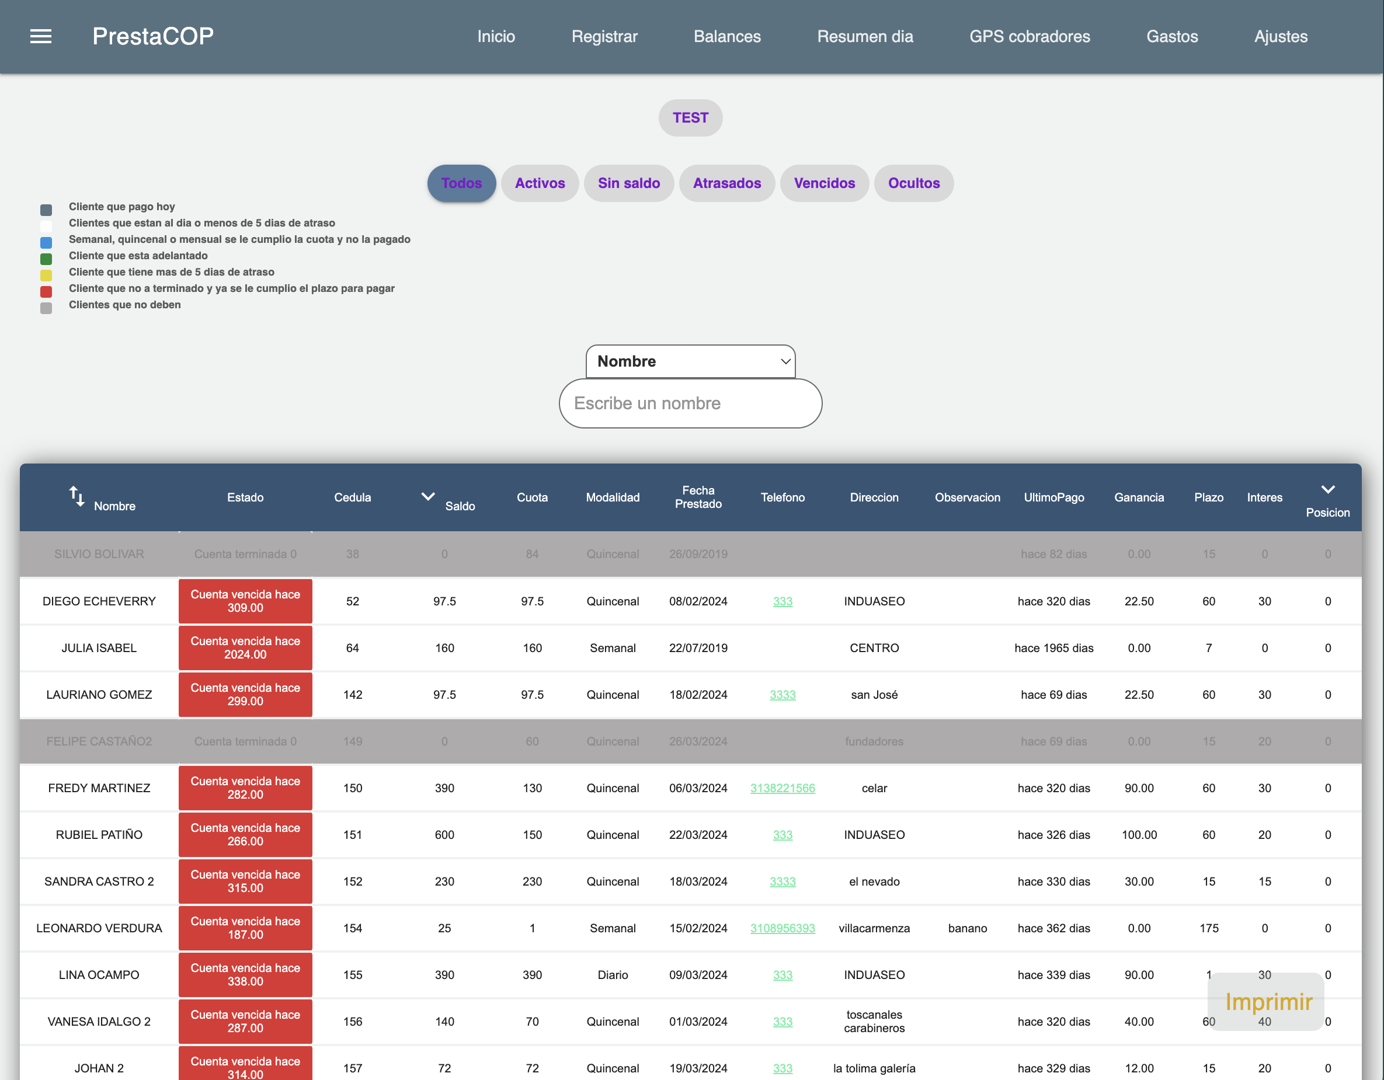Open the Balances menu item

tap(727, 36)
